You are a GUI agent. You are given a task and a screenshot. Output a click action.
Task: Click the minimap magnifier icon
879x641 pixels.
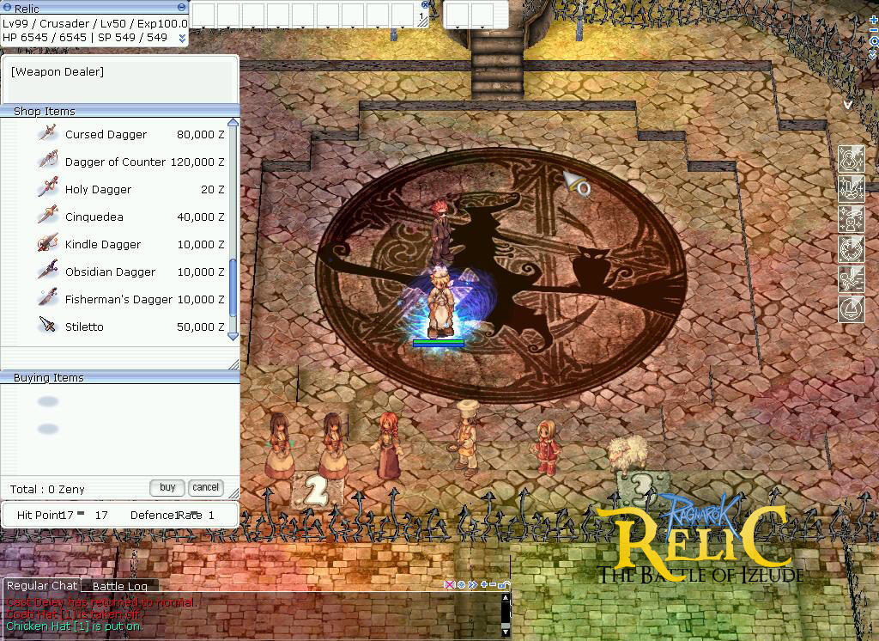point(874,41)
